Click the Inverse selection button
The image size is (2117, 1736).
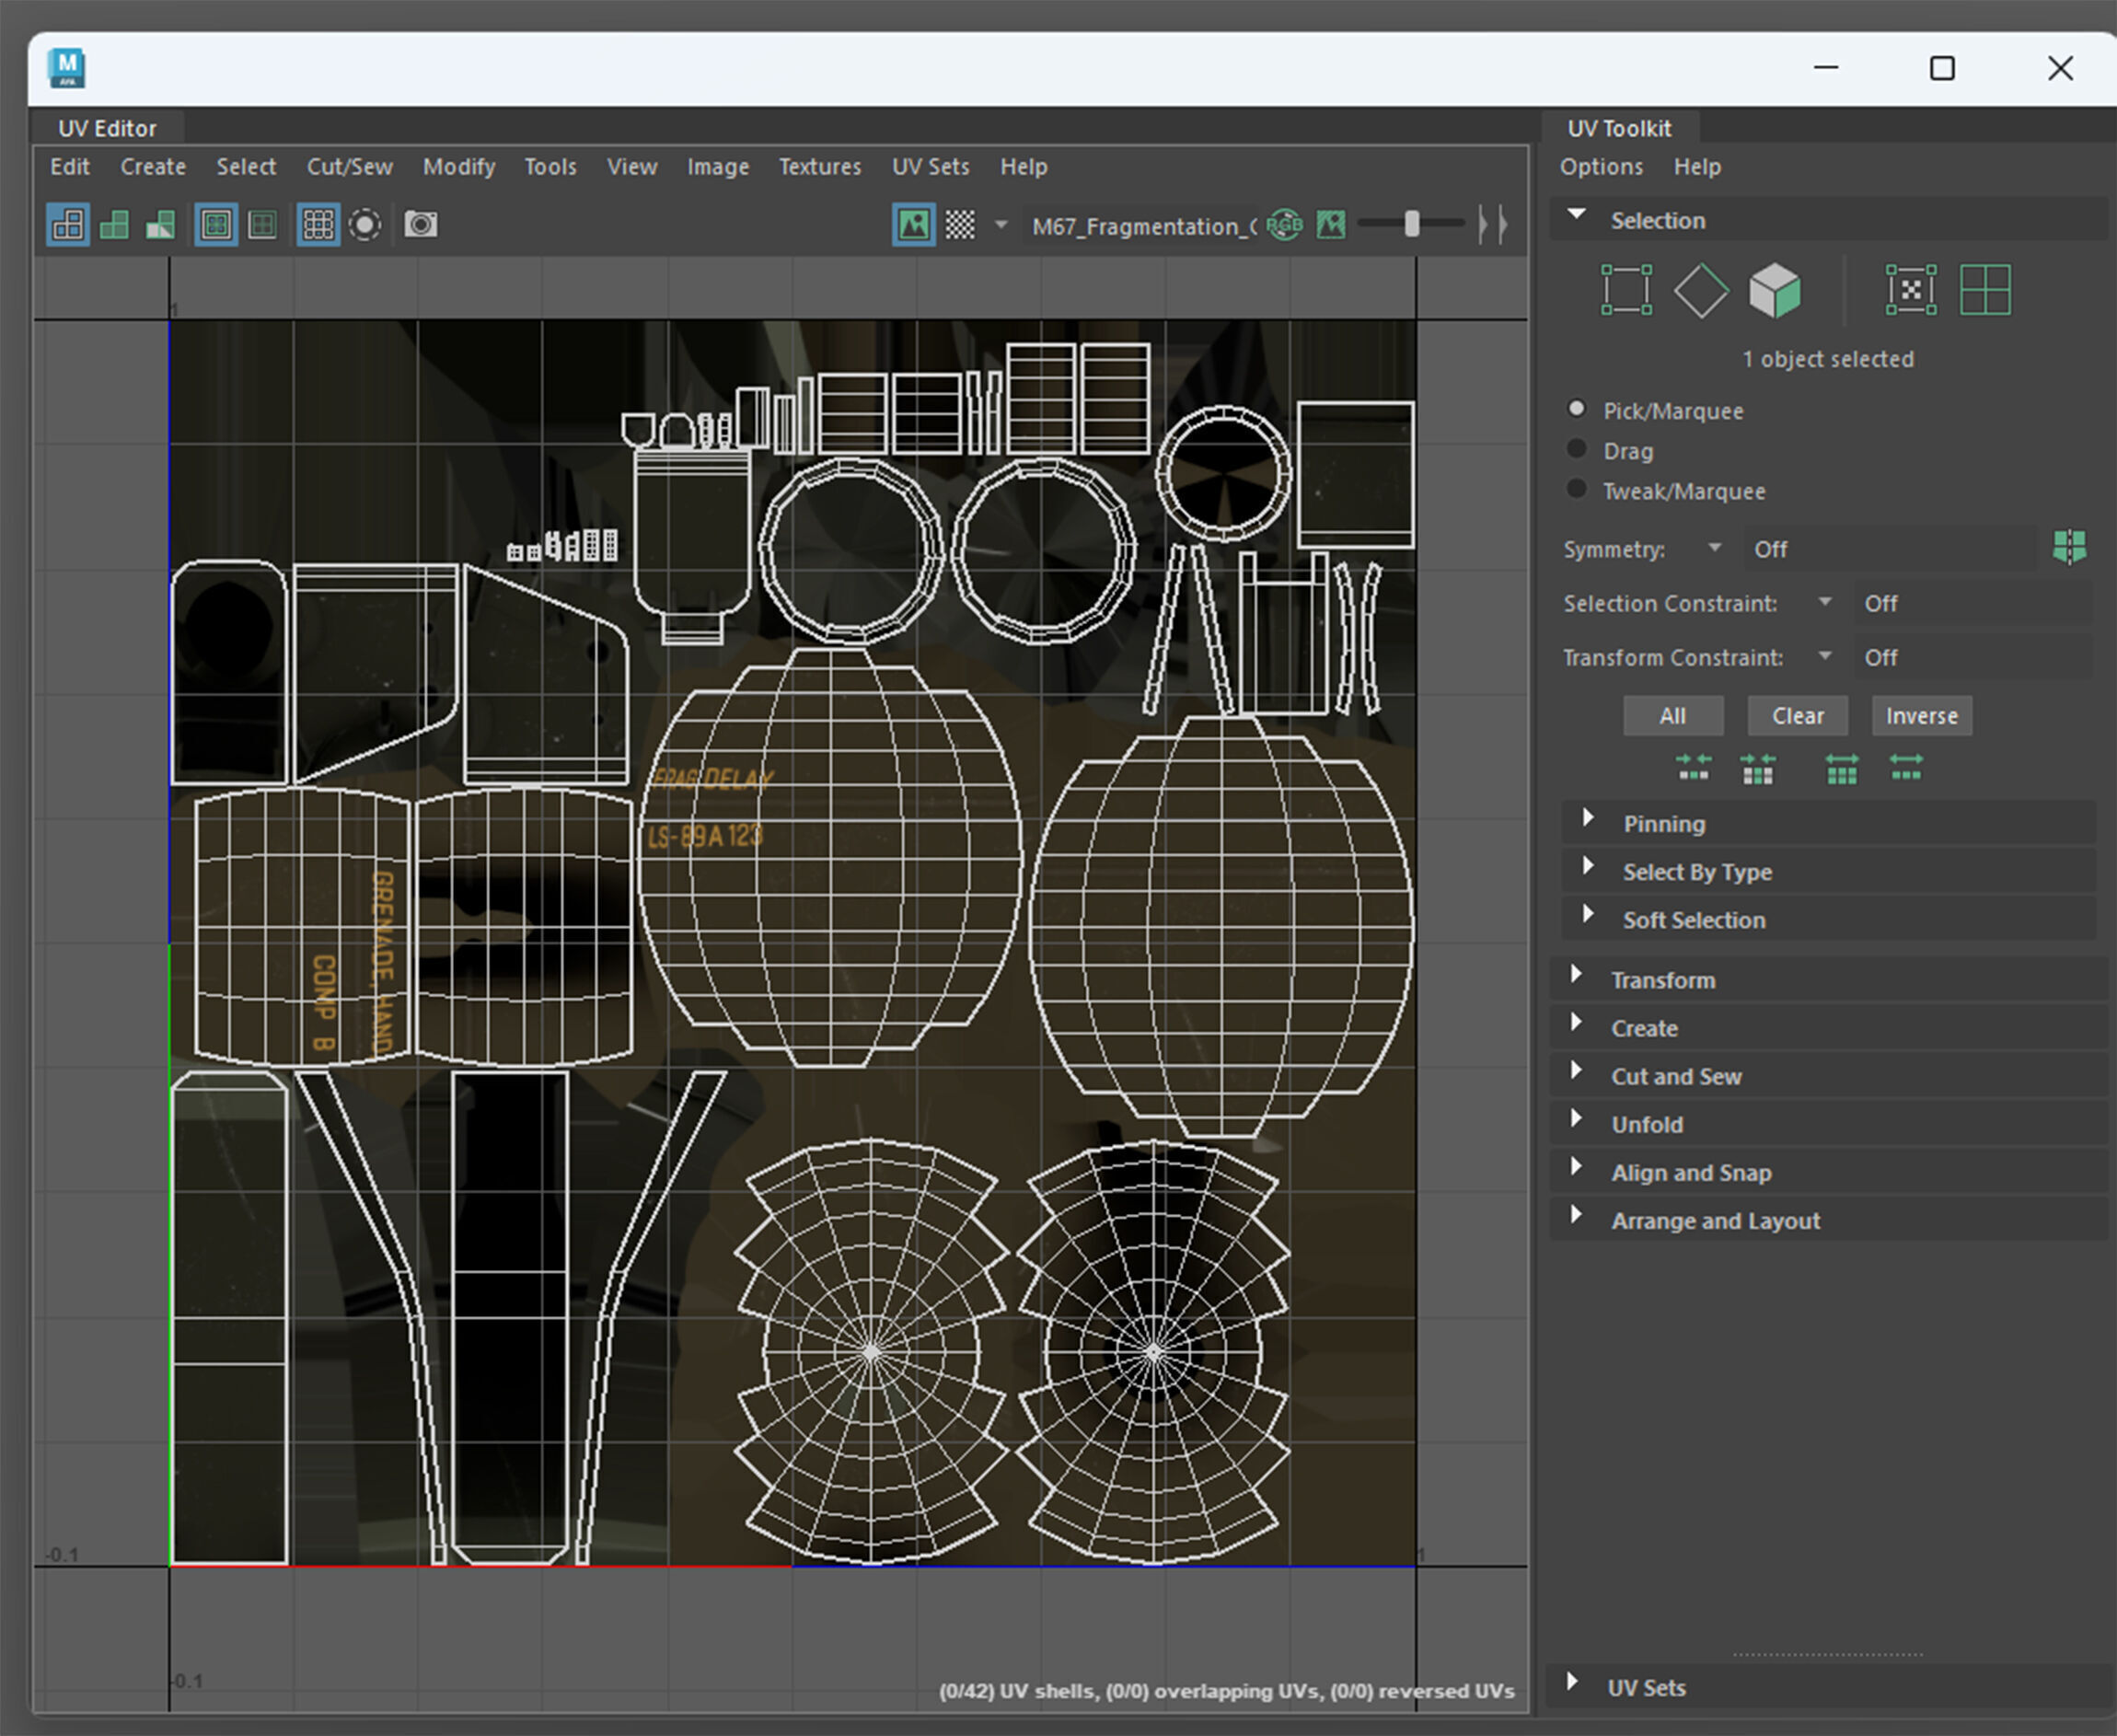[x=1921, y=716]
